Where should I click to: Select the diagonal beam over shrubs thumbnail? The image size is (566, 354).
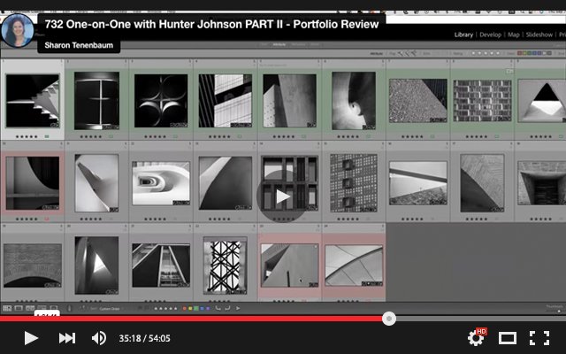[x=418, y=183]
